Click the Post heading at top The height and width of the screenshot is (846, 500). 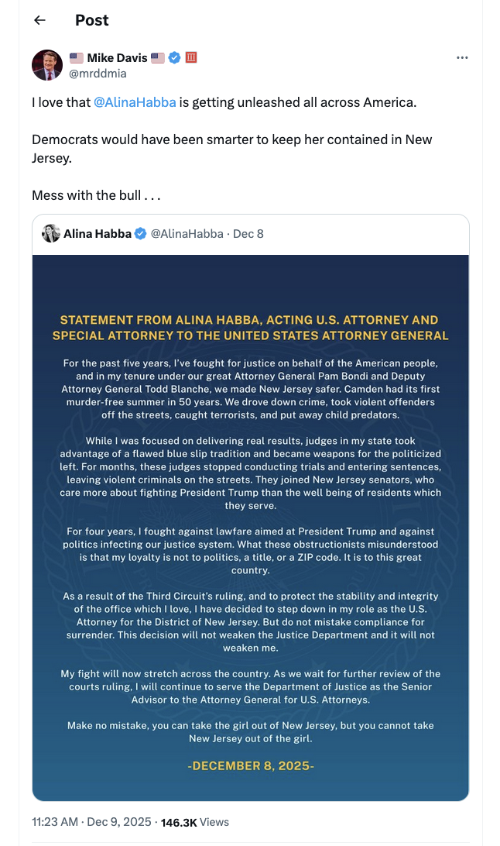coord(91,20)
